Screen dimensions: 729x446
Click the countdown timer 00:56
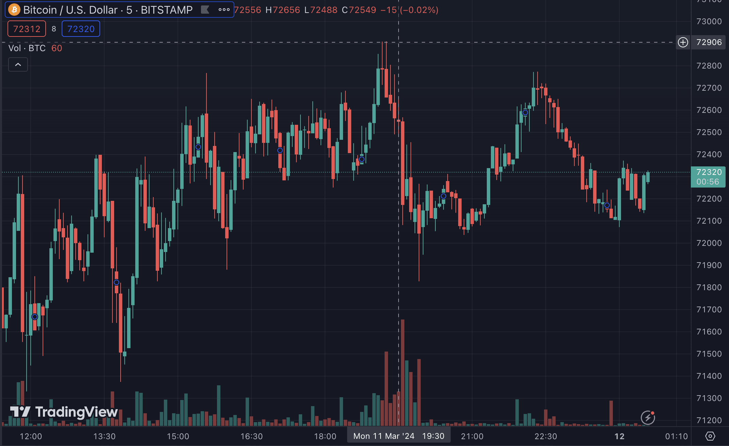pos(708,182)
